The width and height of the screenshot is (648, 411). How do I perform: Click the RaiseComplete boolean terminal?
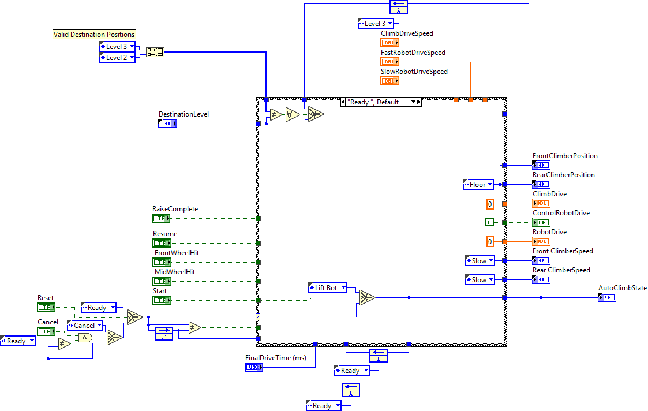[x=160, y=218]
